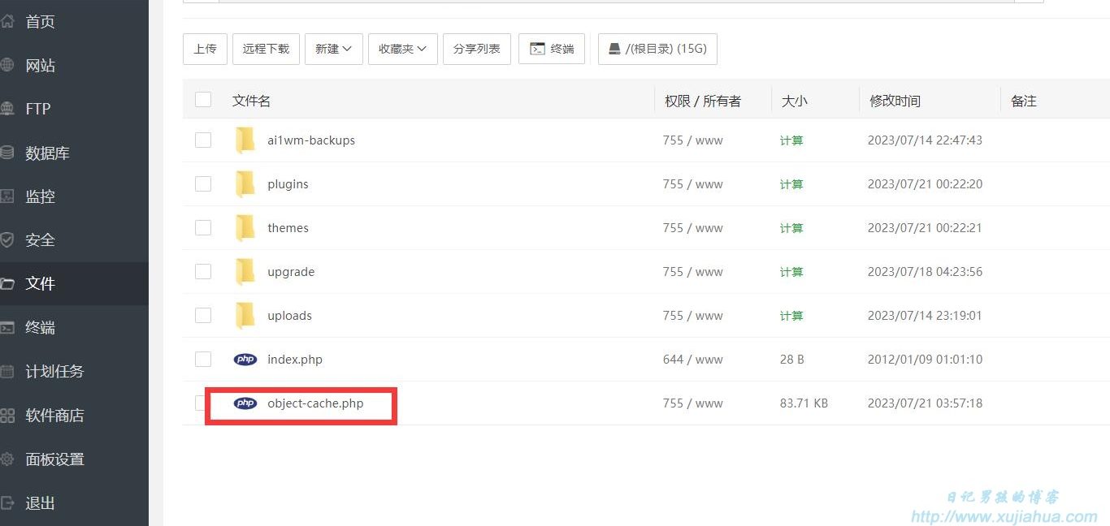Sort by 修改时间 column header

pos(895,101)
